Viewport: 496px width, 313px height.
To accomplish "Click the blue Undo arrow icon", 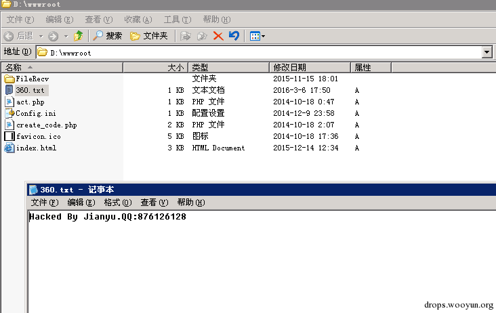I will click(234, 36).
